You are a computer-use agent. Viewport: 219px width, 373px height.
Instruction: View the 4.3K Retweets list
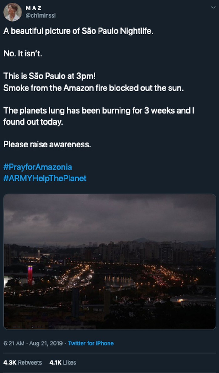pyautogui.click(x=23, y=362)
